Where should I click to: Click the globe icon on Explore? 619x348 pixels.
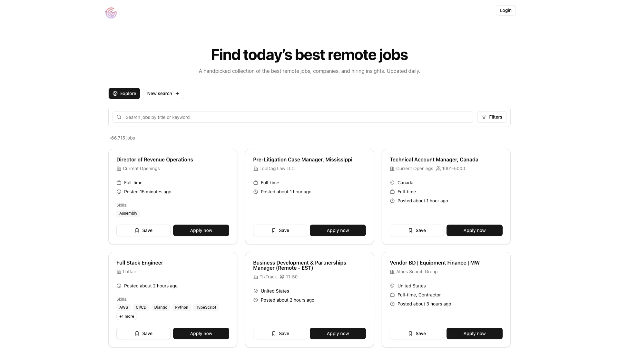pos(115,93)
